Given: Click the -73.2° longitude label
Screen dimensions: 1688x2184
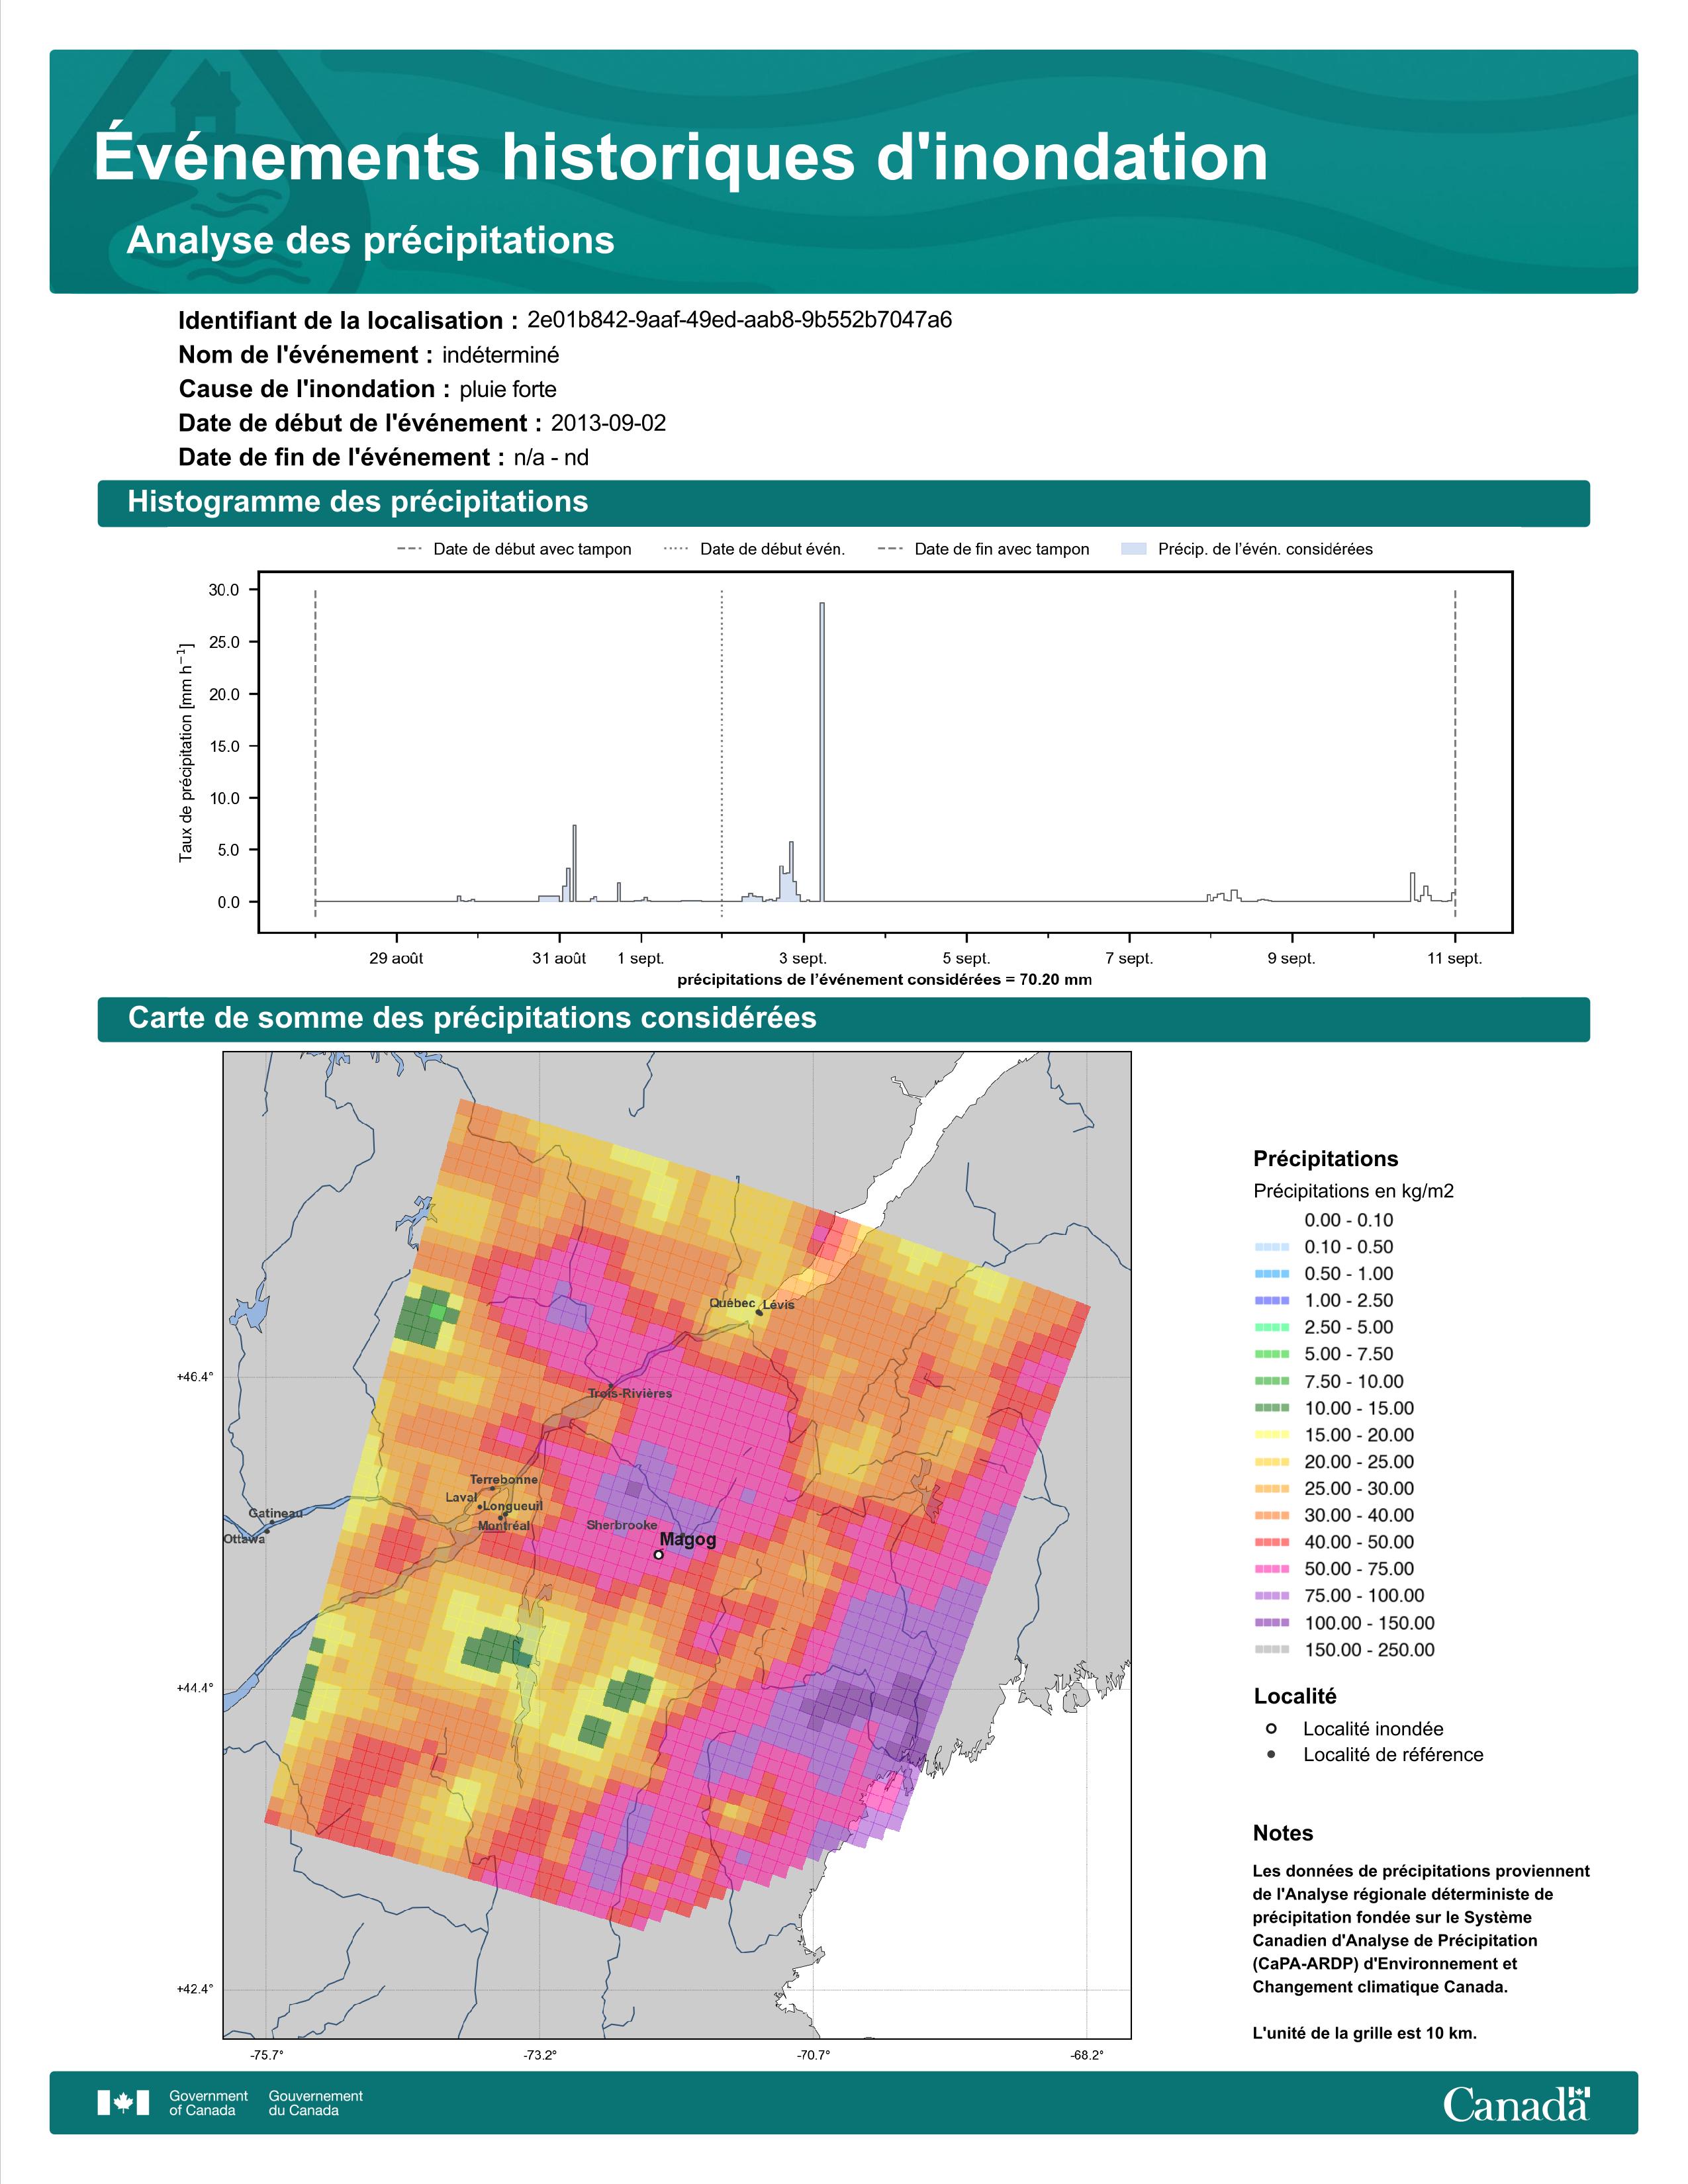Looking at the screenshot, I should click(540, 2056).
